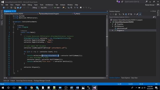This screenshot has width=160, height=90.
Task: Click the Open File folder icon
Action: click(15, 8)
